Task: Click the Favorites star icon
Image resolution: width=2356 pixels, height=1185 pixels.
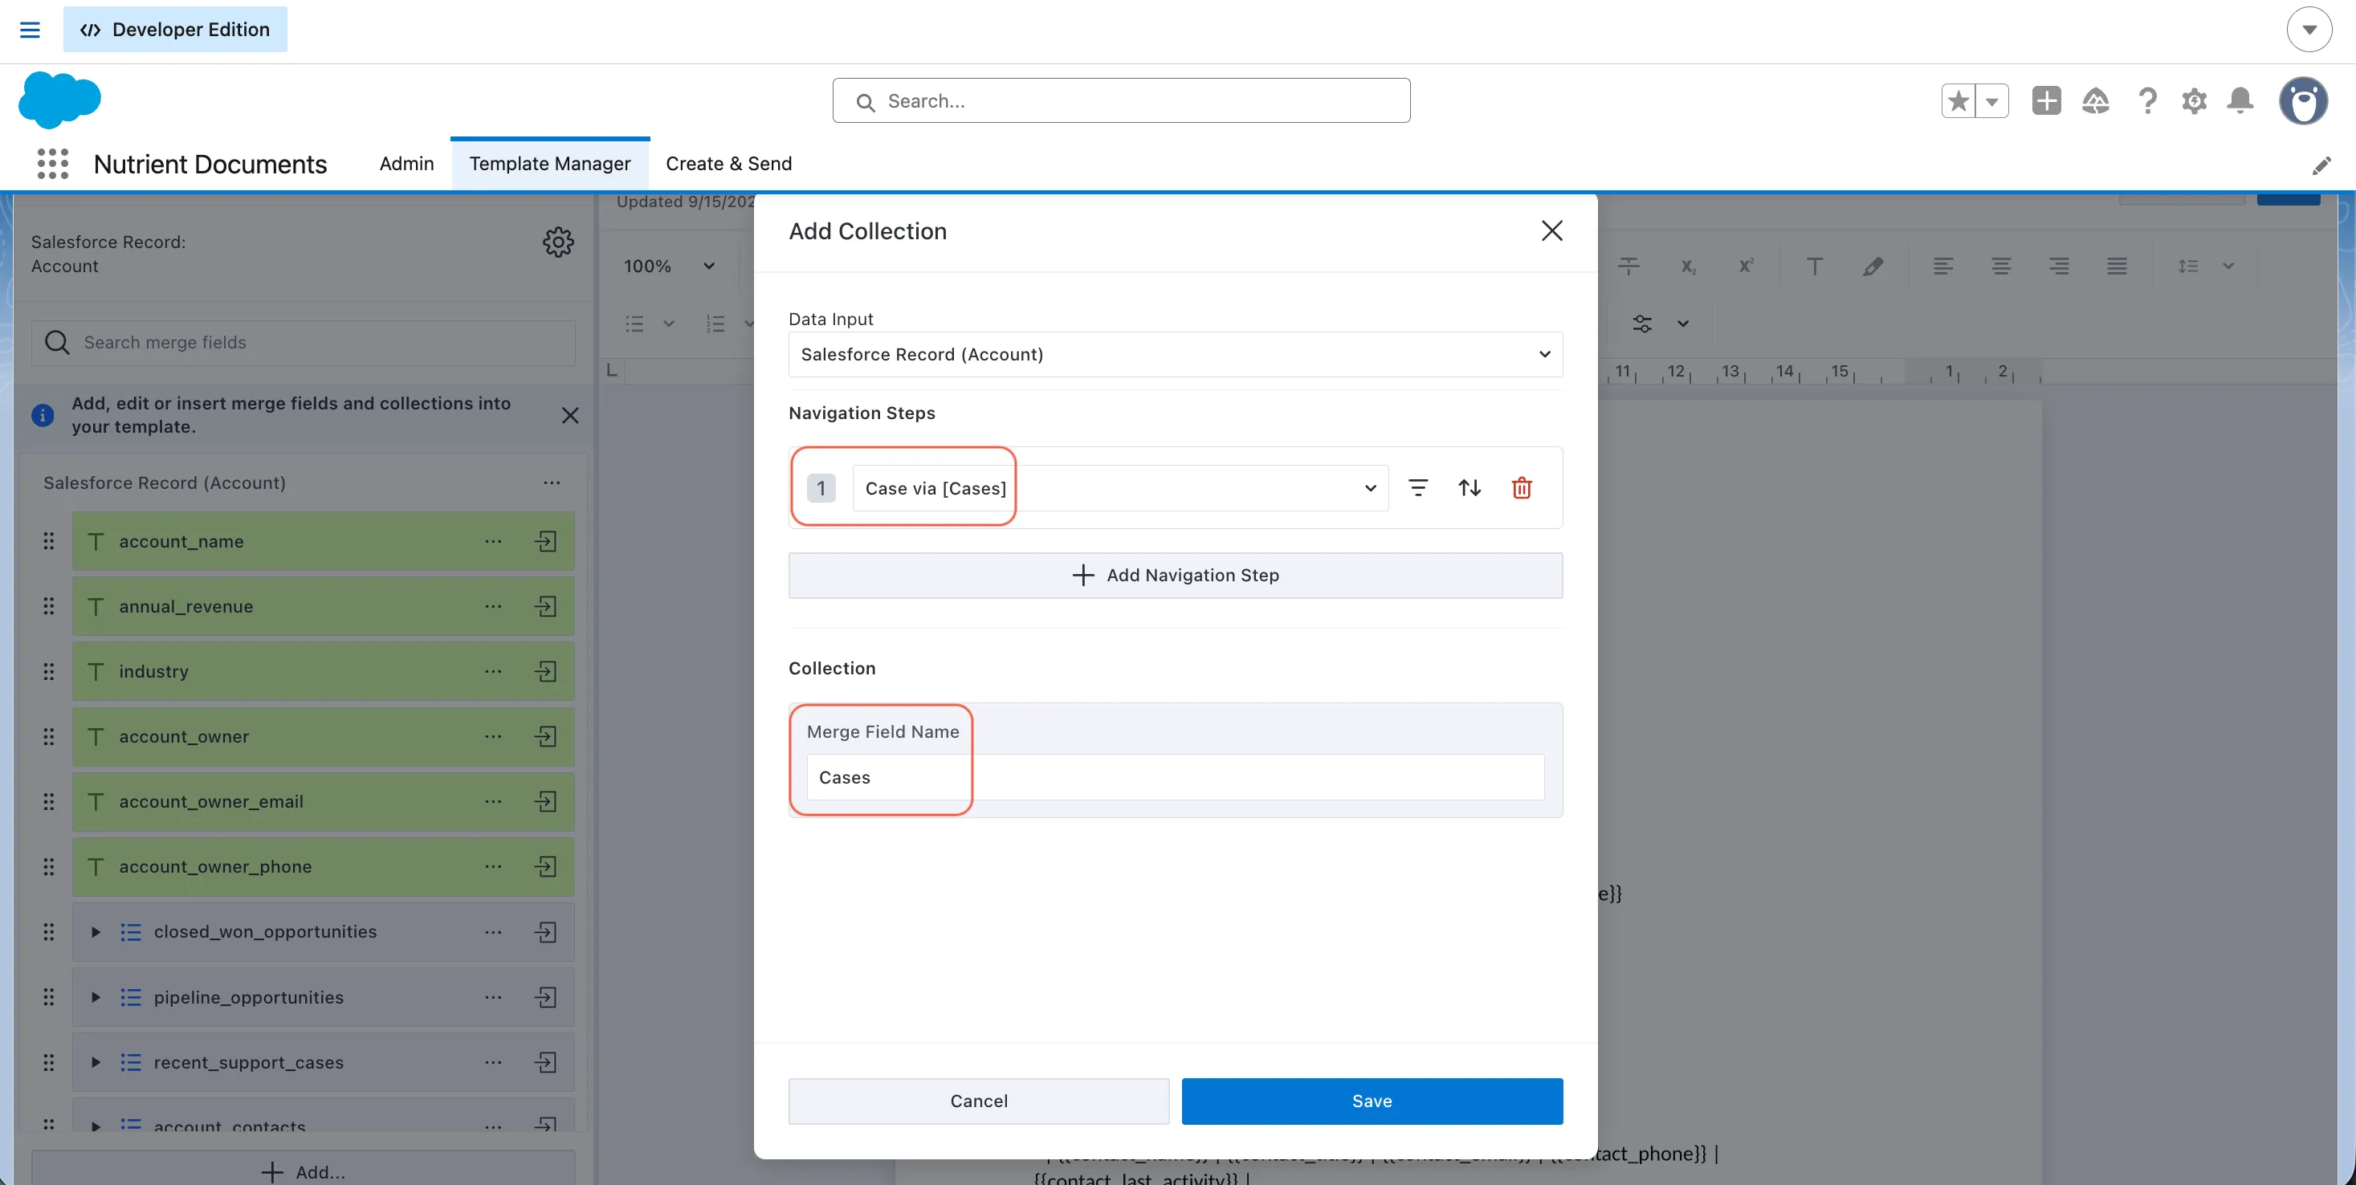Action: 1959,100
